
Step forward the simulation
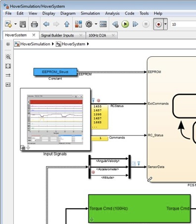click(135, 24)
